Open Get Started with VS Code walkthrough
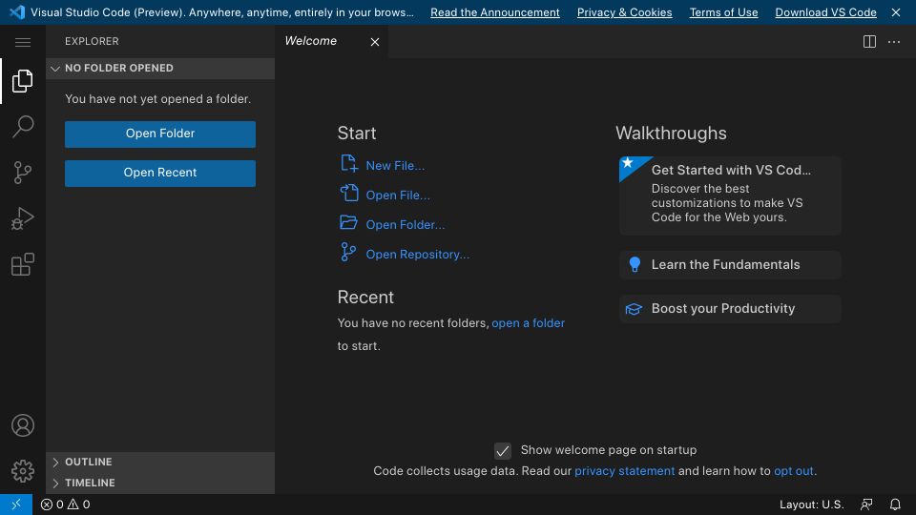The image size is (916, 515). (x=730, y=196)
